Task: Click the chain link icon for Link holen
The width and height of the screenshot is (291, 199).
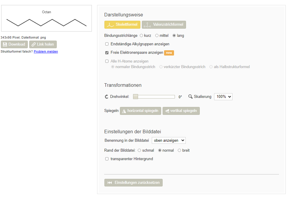Action: [34, 44]
